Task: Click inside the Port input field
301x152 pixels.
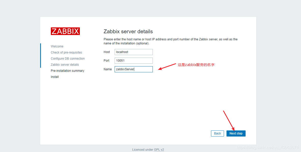Action: [x=133, y=61]
